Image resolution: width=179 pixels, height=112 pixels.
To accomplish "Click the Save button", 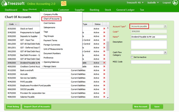I will point(157,107).
